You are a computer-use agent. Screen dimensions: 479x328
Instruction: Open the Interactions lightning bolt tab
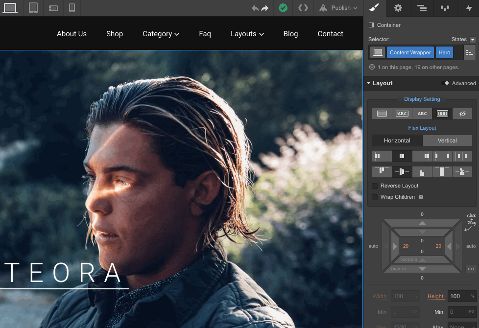pyautogui.click(x=469, y=8)
